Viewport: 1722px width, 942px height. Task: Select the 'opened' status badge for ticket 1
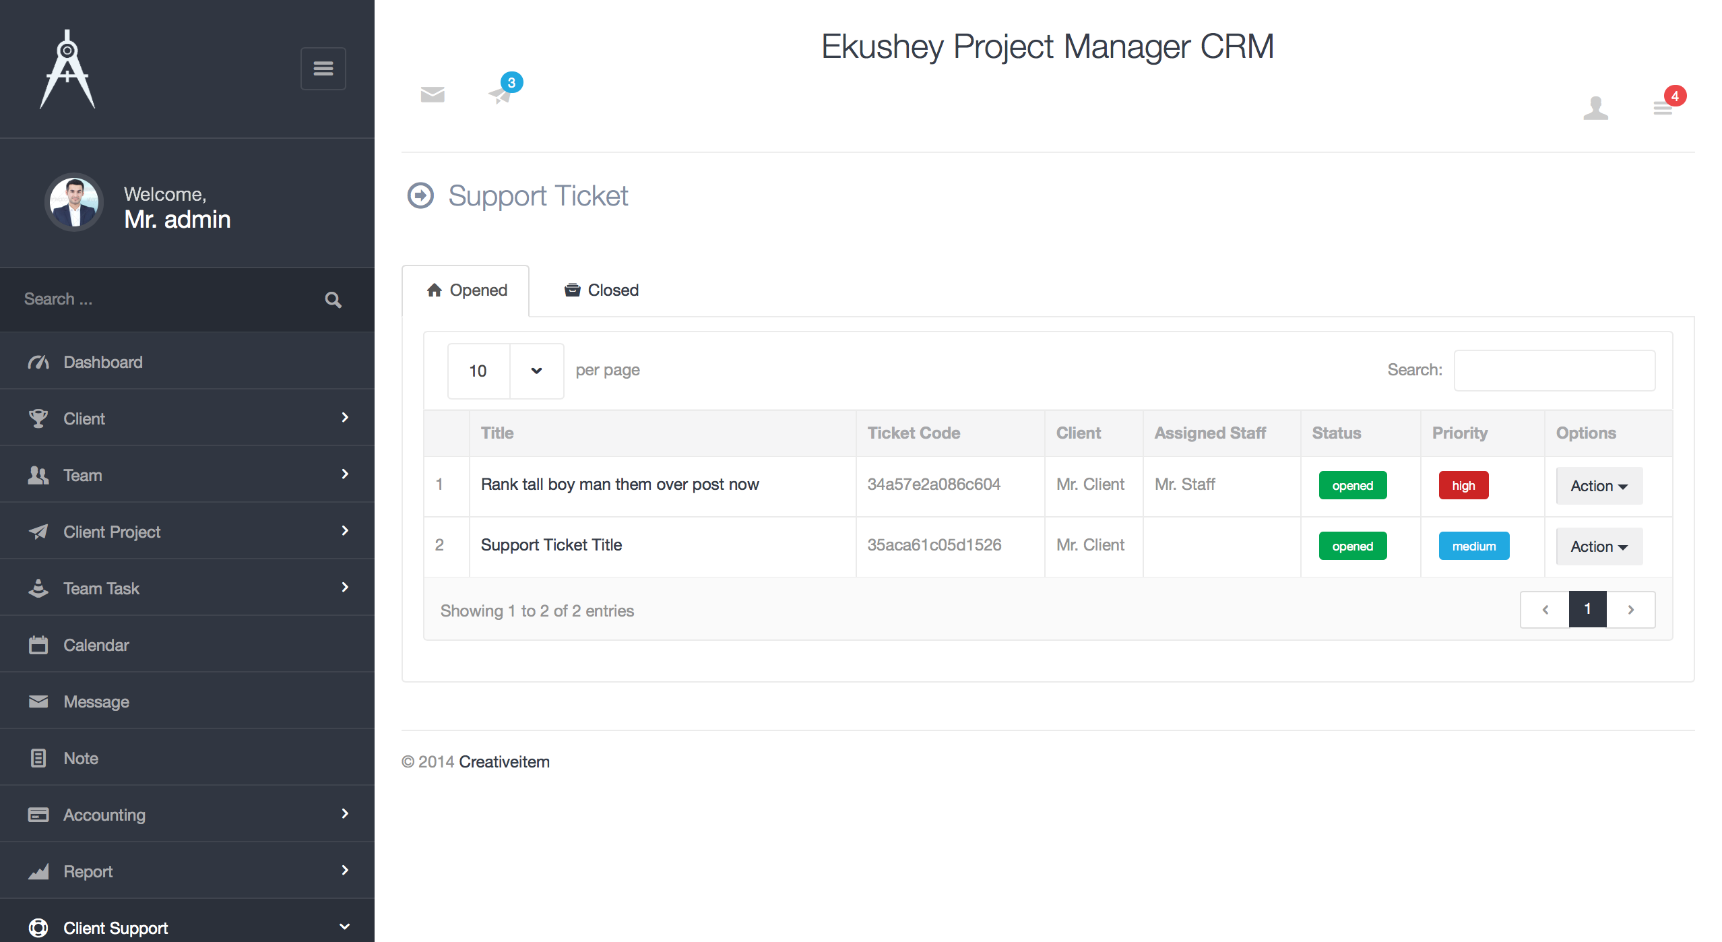tap(1352, 485)
